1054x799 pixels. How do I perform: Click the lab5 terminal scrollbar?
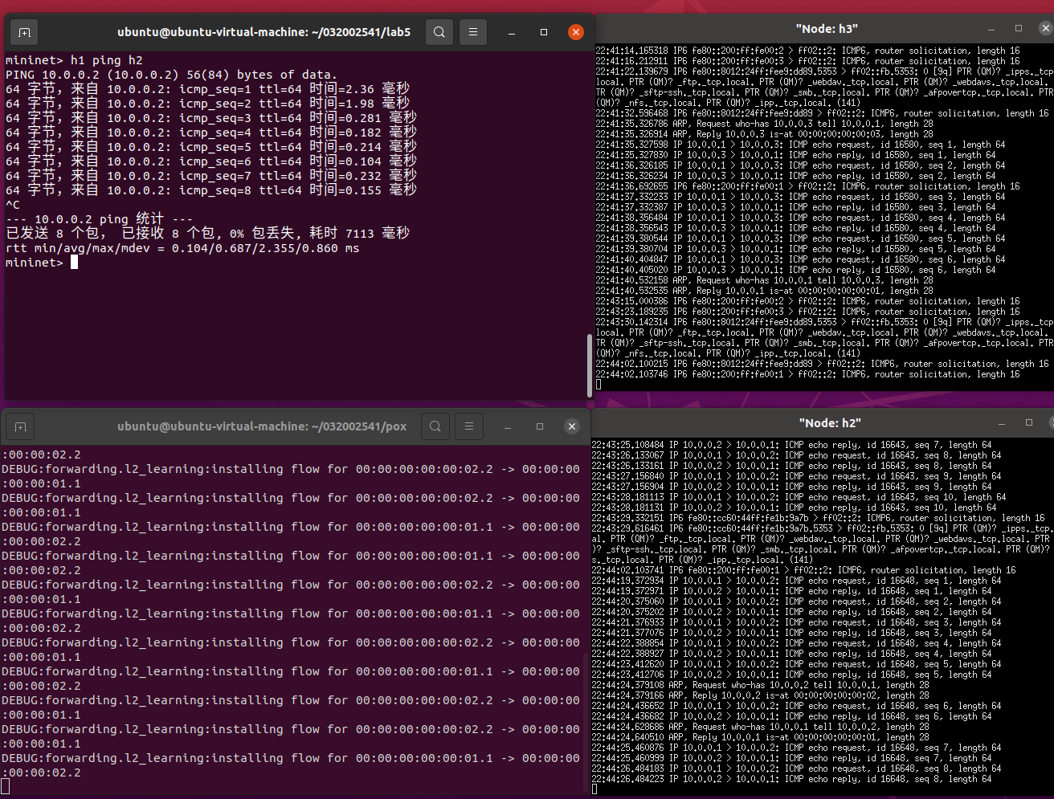[590, 365]
